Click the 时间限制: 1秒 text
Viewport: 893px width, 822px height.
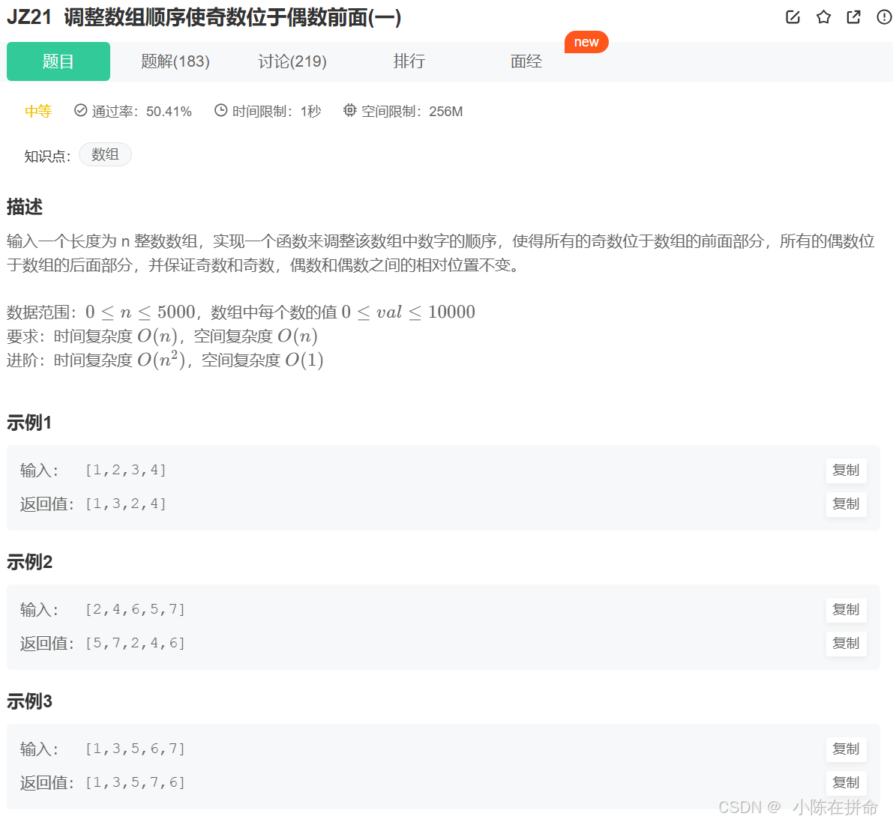[277, 111]
